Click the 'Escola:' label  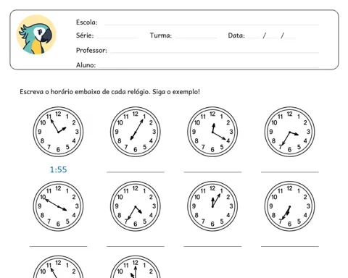(87, 22)
